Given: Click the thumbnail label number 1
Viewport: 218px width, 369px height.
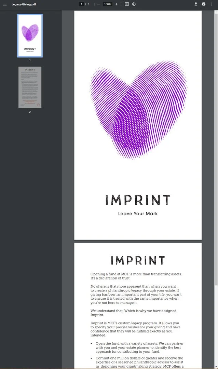Looking at the screenshot, I should tap(30, 60).
